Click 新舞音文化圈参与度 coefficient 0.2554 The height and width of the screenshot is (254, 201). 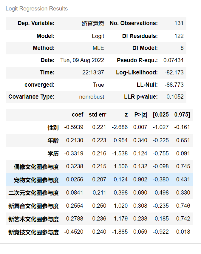(x=75, y=206)
